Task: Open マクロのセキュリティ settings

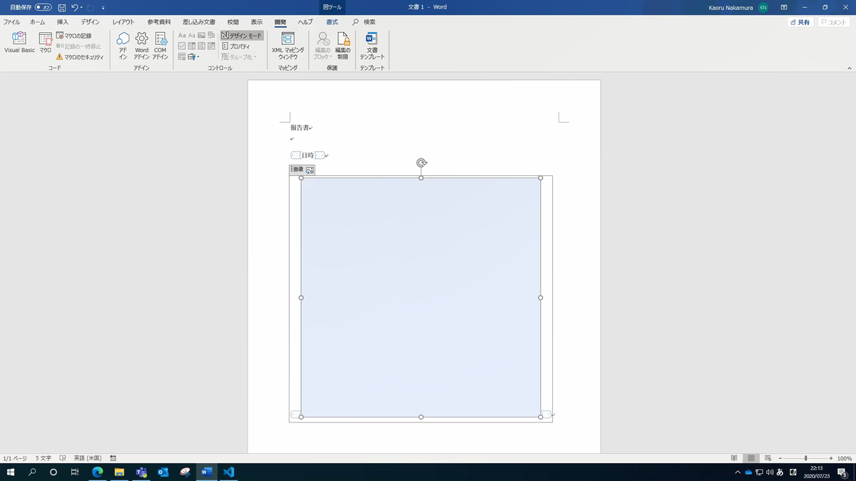Action: (x=79, y=57)
